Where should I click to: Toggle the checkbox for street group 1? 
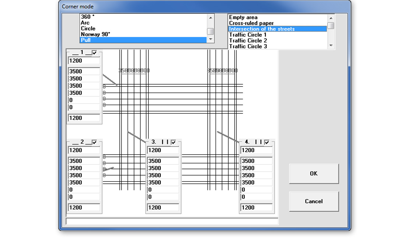(95, 53)
